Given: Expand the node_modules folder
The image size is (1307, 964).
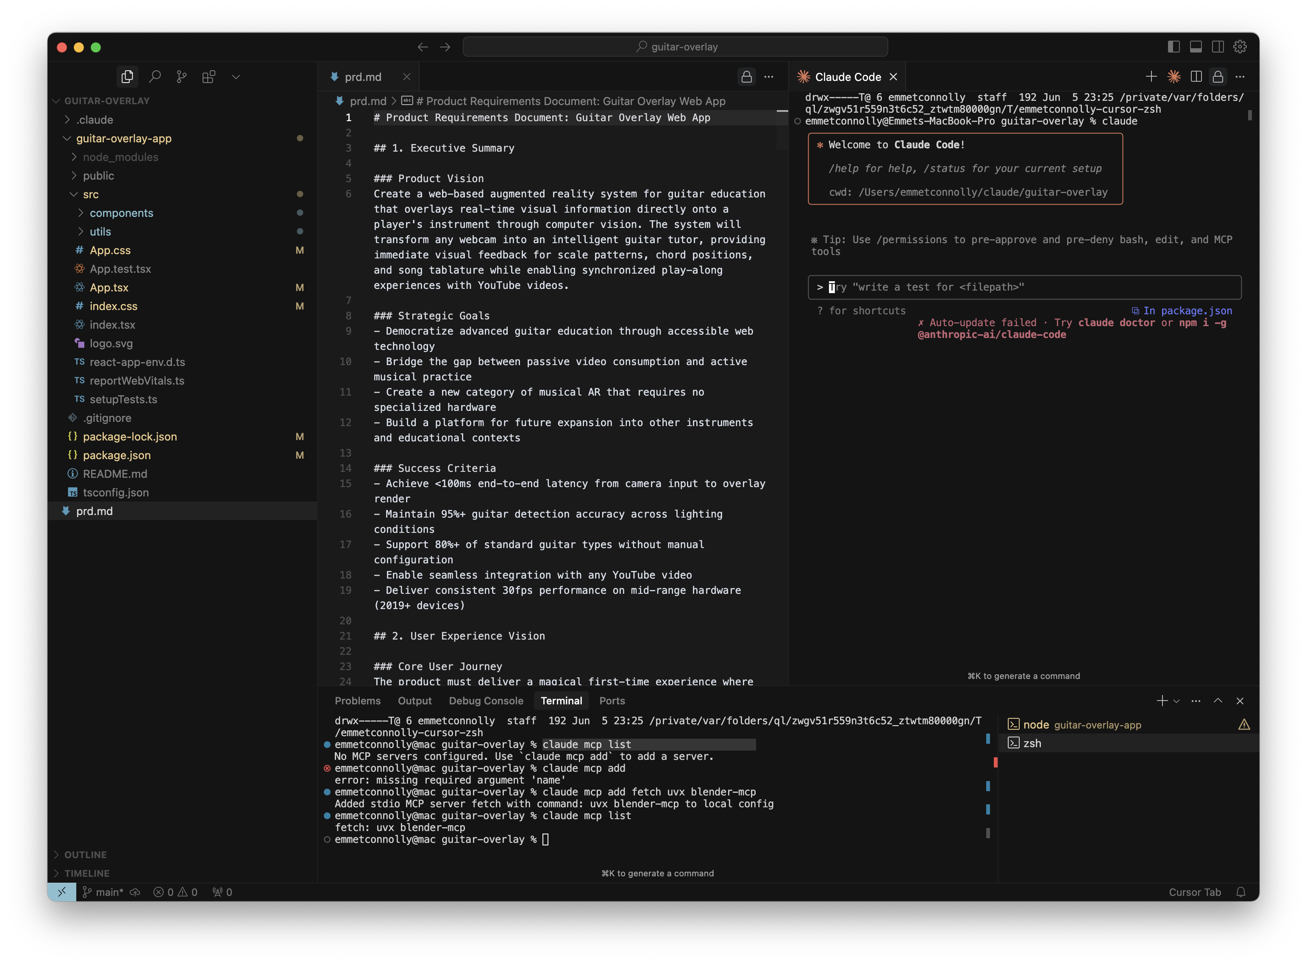Looking at the screenshot, I should click(182, 157).
